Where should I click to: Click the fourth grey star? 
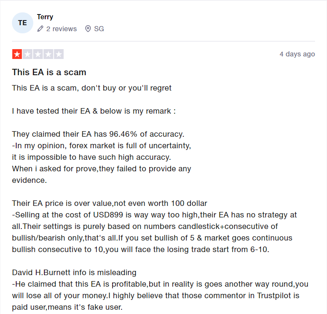pyautogui.click(x=48, y=54)
